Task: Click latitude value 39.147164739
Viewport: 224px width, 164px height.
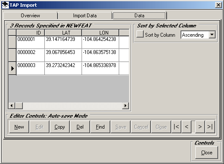Action: [x=63, y=42]
